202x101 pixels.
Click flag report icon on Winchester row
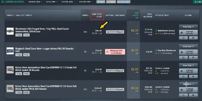[x=193, y=38]
